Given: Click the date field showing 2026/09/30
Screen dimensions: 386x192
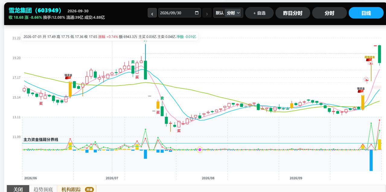Looking at the screenshot, I should pos(180,13).
